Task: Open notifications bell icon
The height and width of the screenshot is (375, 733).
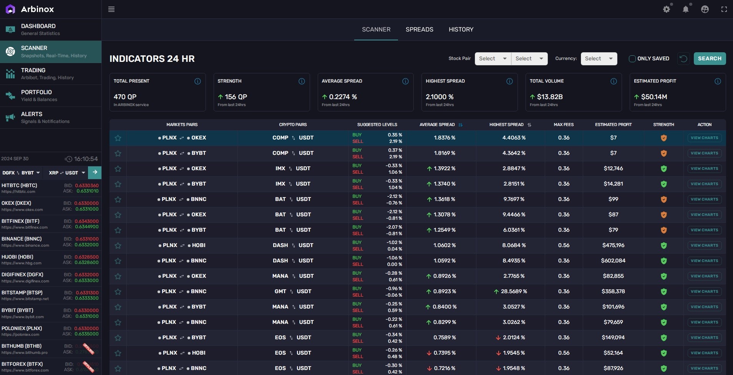Action: tap(686, 9)
